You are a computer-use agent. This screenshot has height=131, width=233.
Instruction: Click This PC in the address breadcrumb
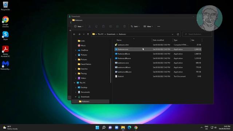tap(100, 34)
